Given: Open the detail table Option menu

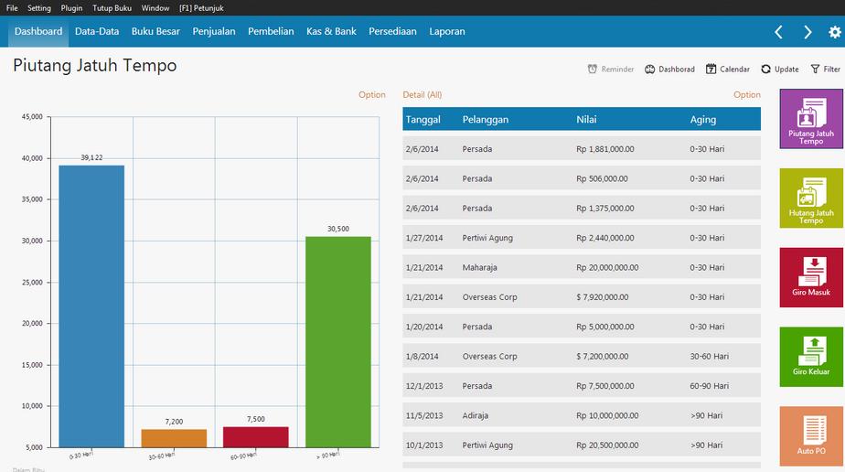Looking at the screenshot, I should pyautogui.click(x=746, y=95).
